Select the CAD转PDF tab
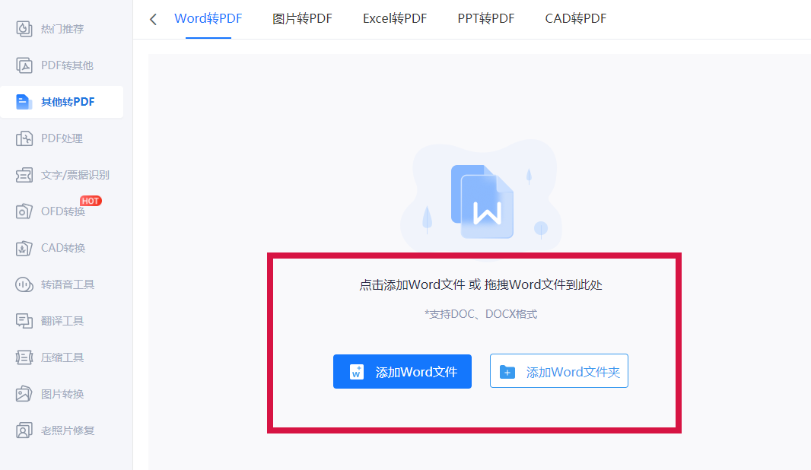The width and height of the screenshot is (811, 470). (576, 18)
